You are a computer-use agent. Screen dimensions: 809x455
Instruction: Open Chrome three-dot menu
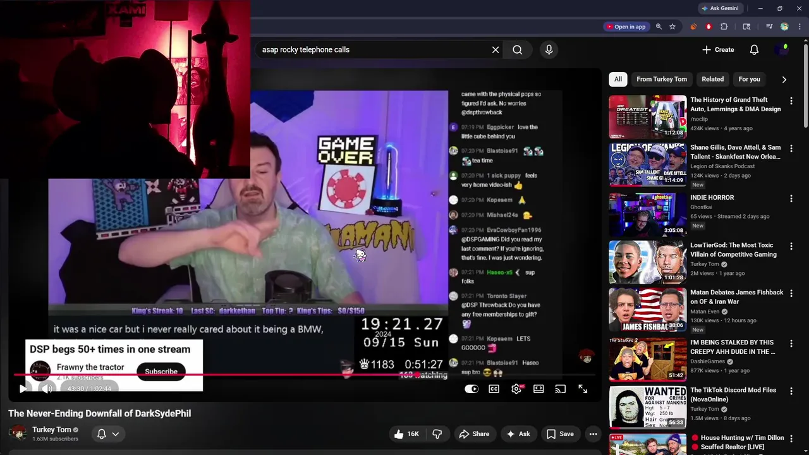pos(800,27)
